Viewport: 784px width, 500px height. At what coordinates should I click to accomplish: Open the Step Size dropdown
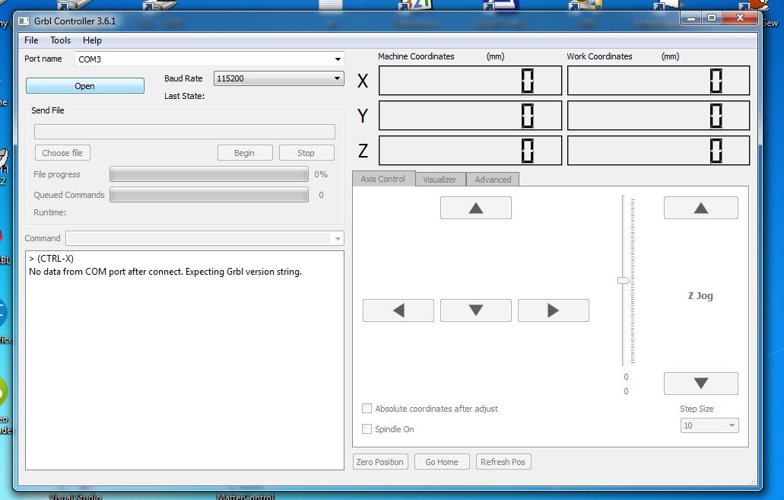click(709, 425)
